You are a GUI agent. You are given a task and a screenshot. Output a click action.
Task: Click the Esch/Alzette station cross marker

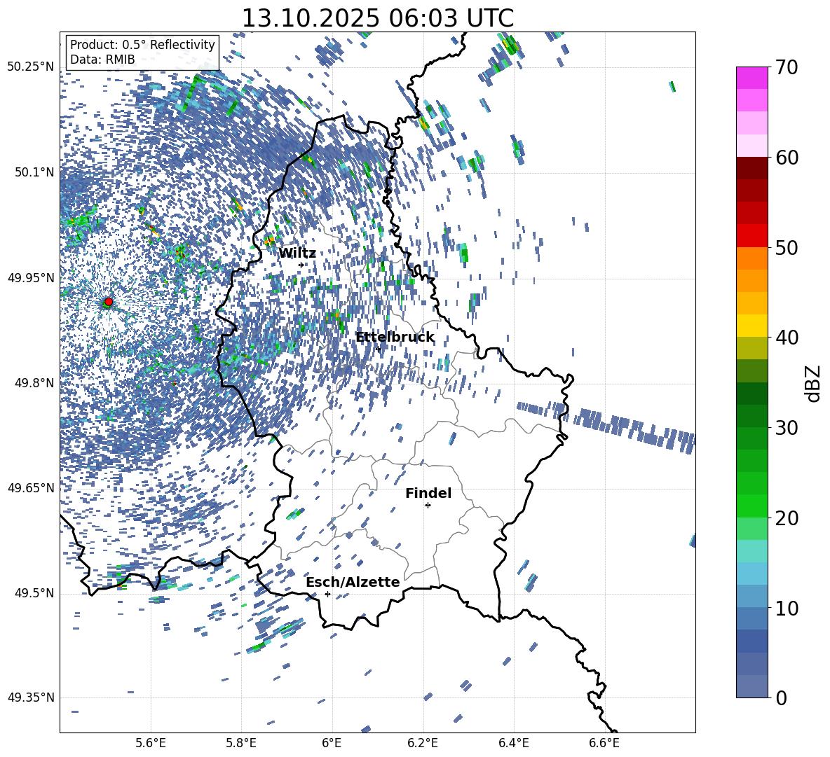tap(327, 594)
